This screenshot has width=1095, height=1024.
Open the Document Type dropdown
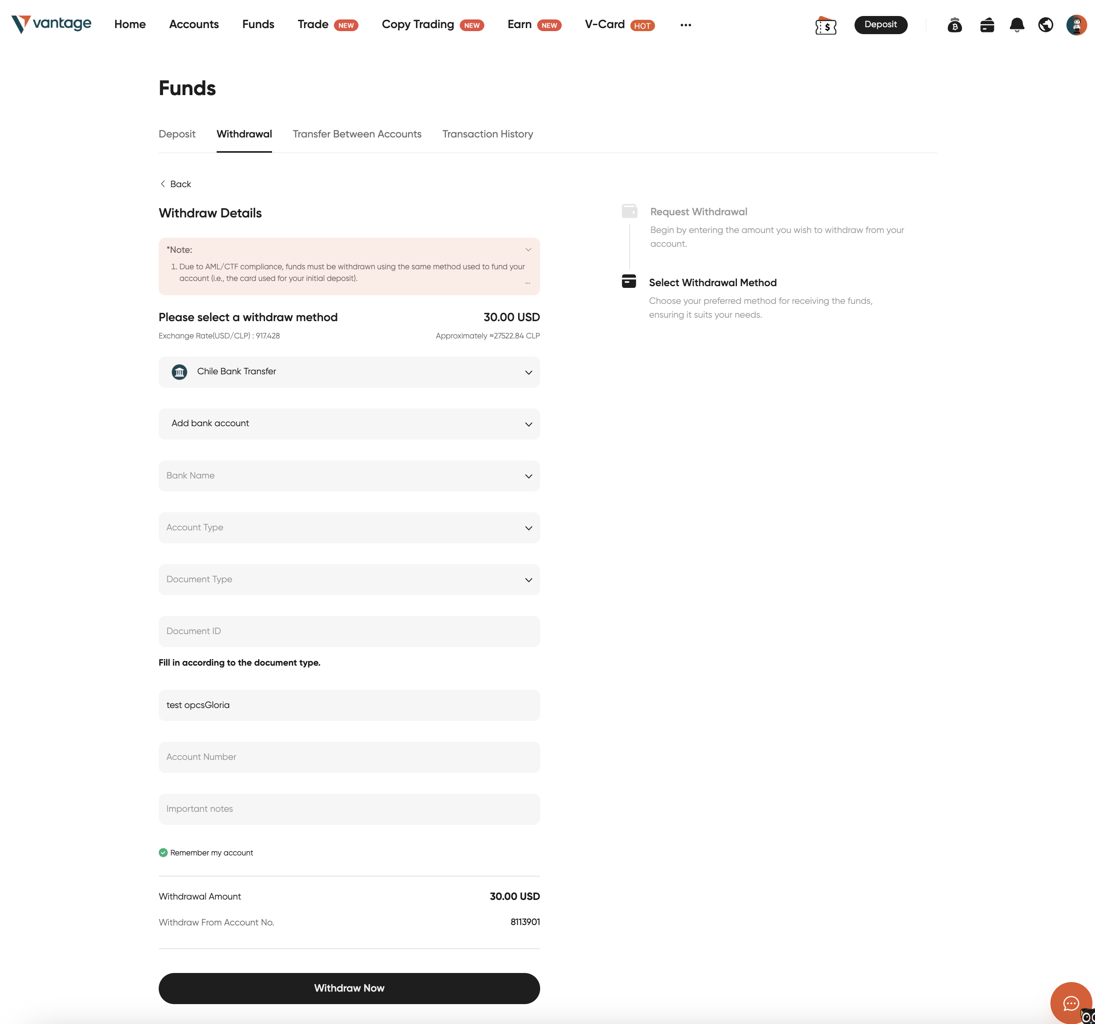(349, 580)
